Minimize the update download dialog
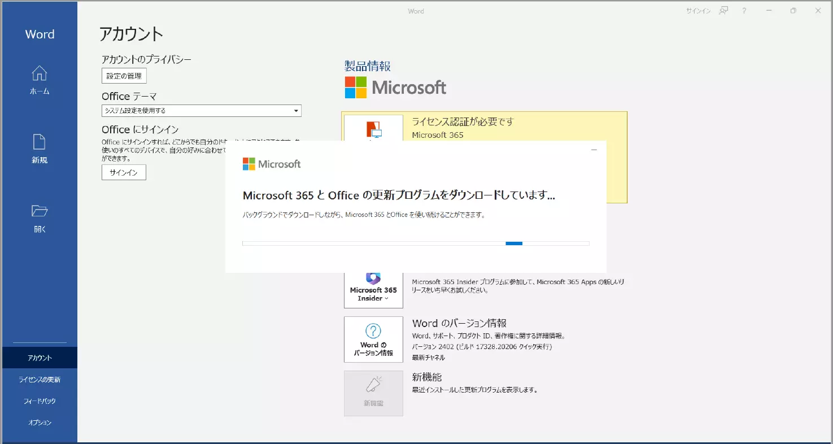 point(594,150)
